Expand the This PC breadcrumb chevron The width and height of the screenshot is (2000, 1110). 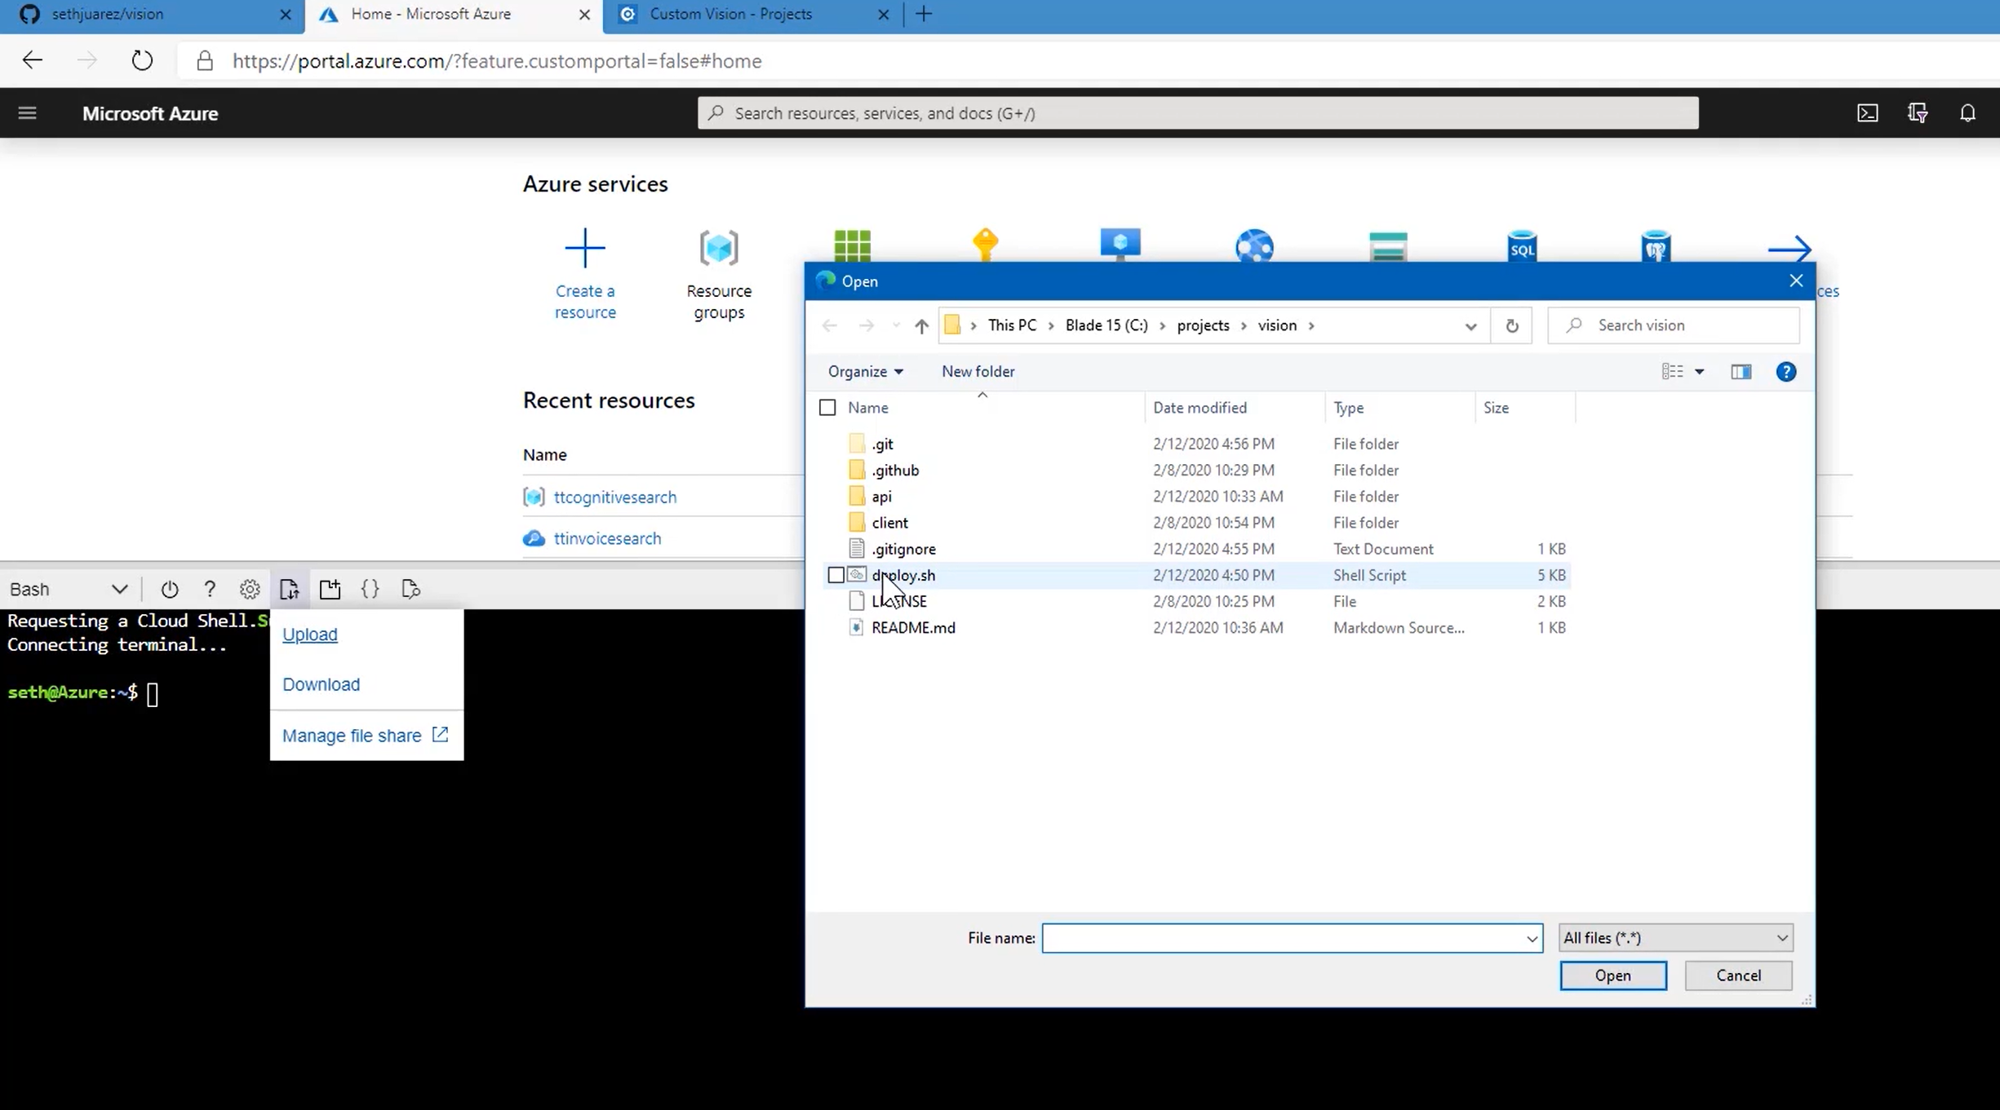pos(1050,326)
